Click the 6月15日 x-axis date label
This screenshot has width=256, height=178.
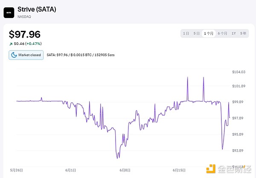[x=179, y=170]
